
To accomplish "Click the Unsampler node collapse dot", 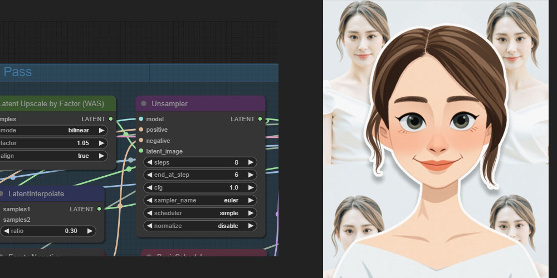I will [144, 103].
